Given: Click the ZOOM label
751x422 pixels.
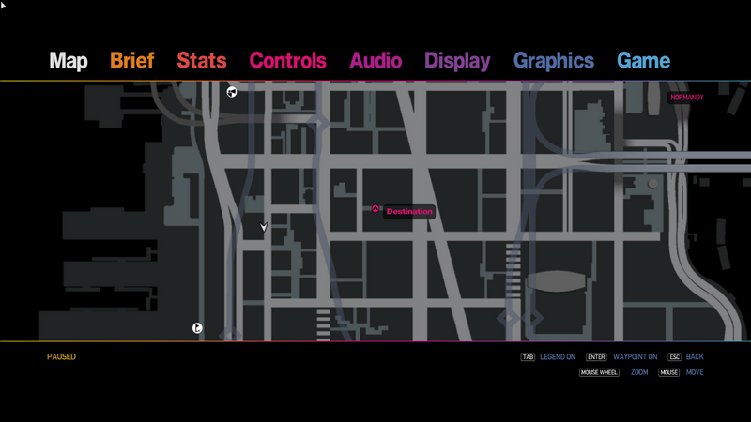Looking at the screenshot, I should pyautogui.click(x=639, y=372).
